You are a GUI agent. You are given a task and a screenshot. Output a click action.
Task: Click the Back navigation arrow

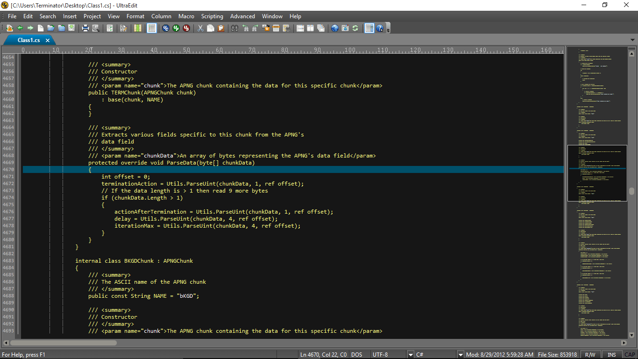[x=20, y=28]
